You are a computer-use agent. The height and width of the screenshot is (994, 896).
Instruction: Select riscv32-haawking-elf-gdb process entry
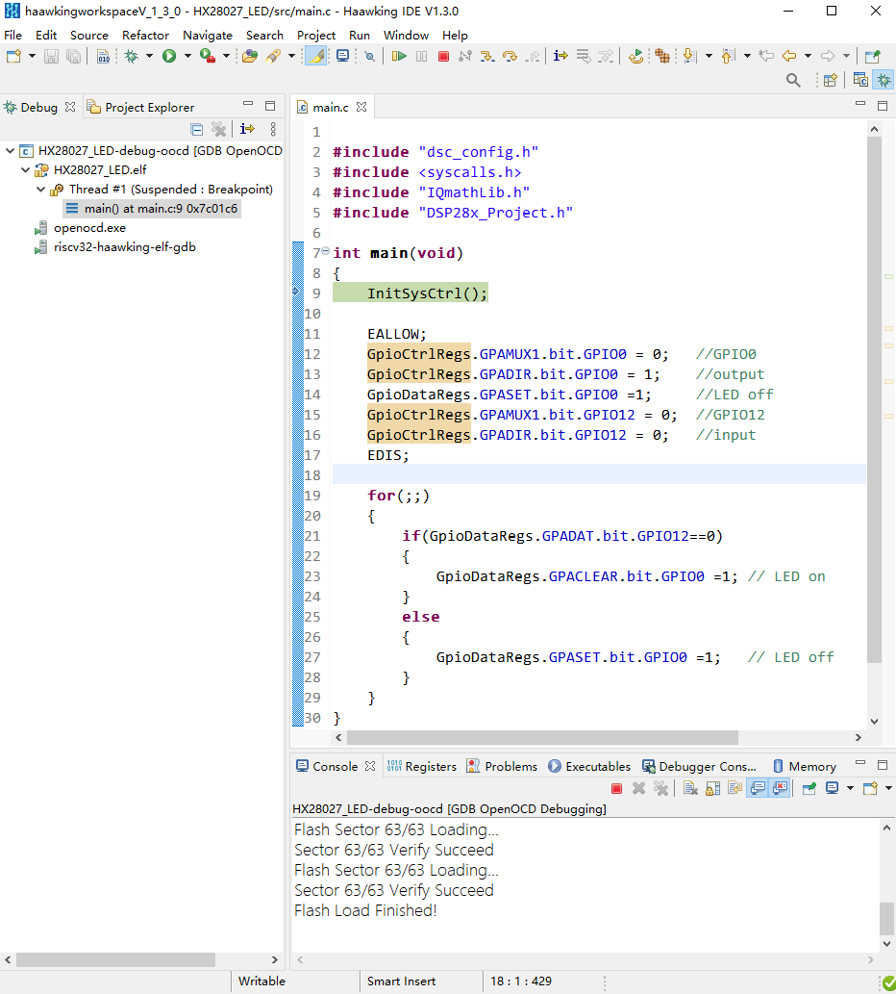[115, 247]
